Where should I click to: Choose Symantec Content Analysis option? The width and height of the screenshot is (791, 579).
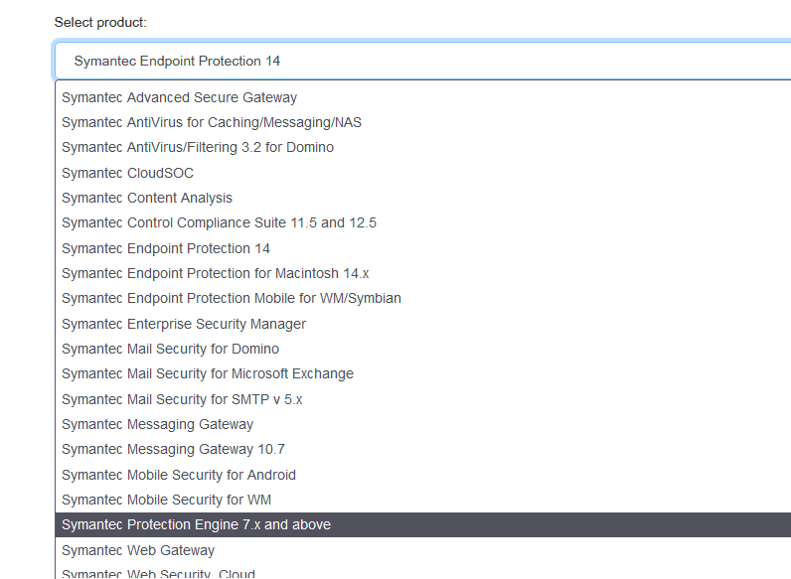(422, 198)
